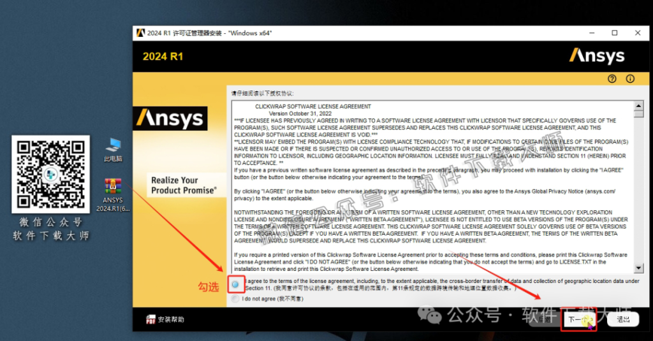Click the Next (下一个) button

[579, 319]
